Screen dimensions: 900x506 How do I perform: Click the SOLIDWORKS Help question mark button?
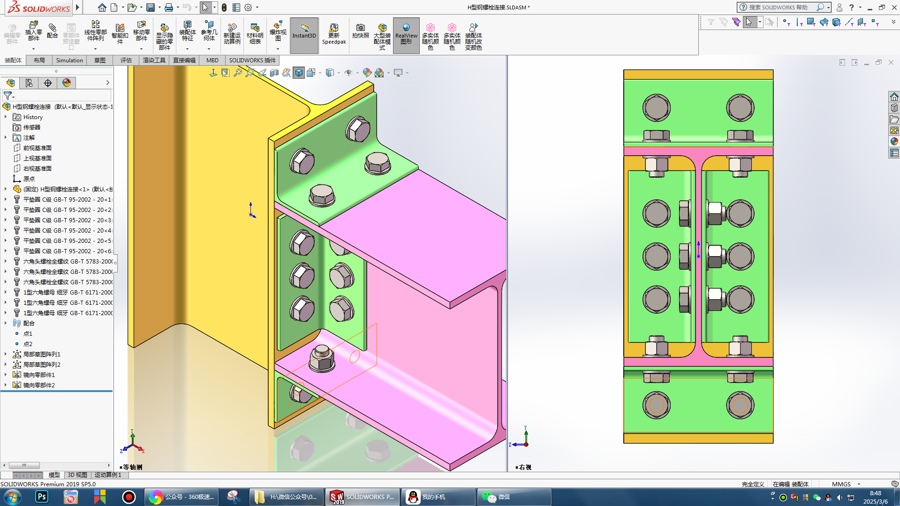851,8
